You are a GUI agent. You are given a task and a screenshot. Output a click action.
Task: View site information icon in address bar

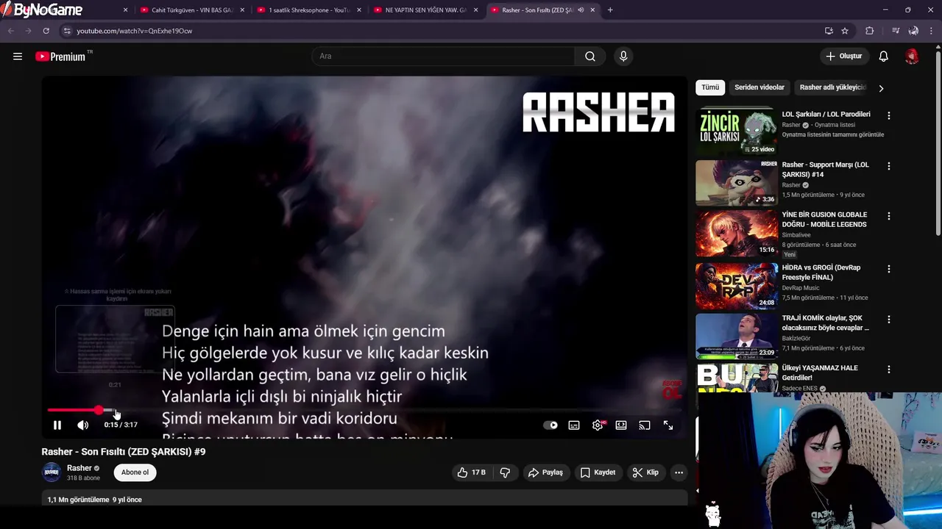pos(67,31)
